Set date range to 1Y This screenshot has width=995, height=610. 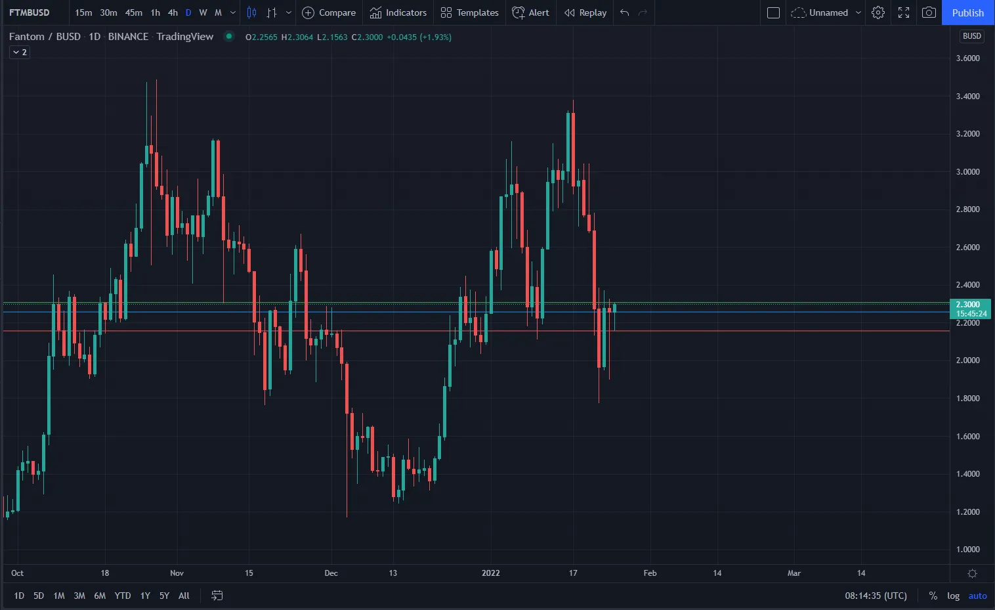click(x=145, y=596)
